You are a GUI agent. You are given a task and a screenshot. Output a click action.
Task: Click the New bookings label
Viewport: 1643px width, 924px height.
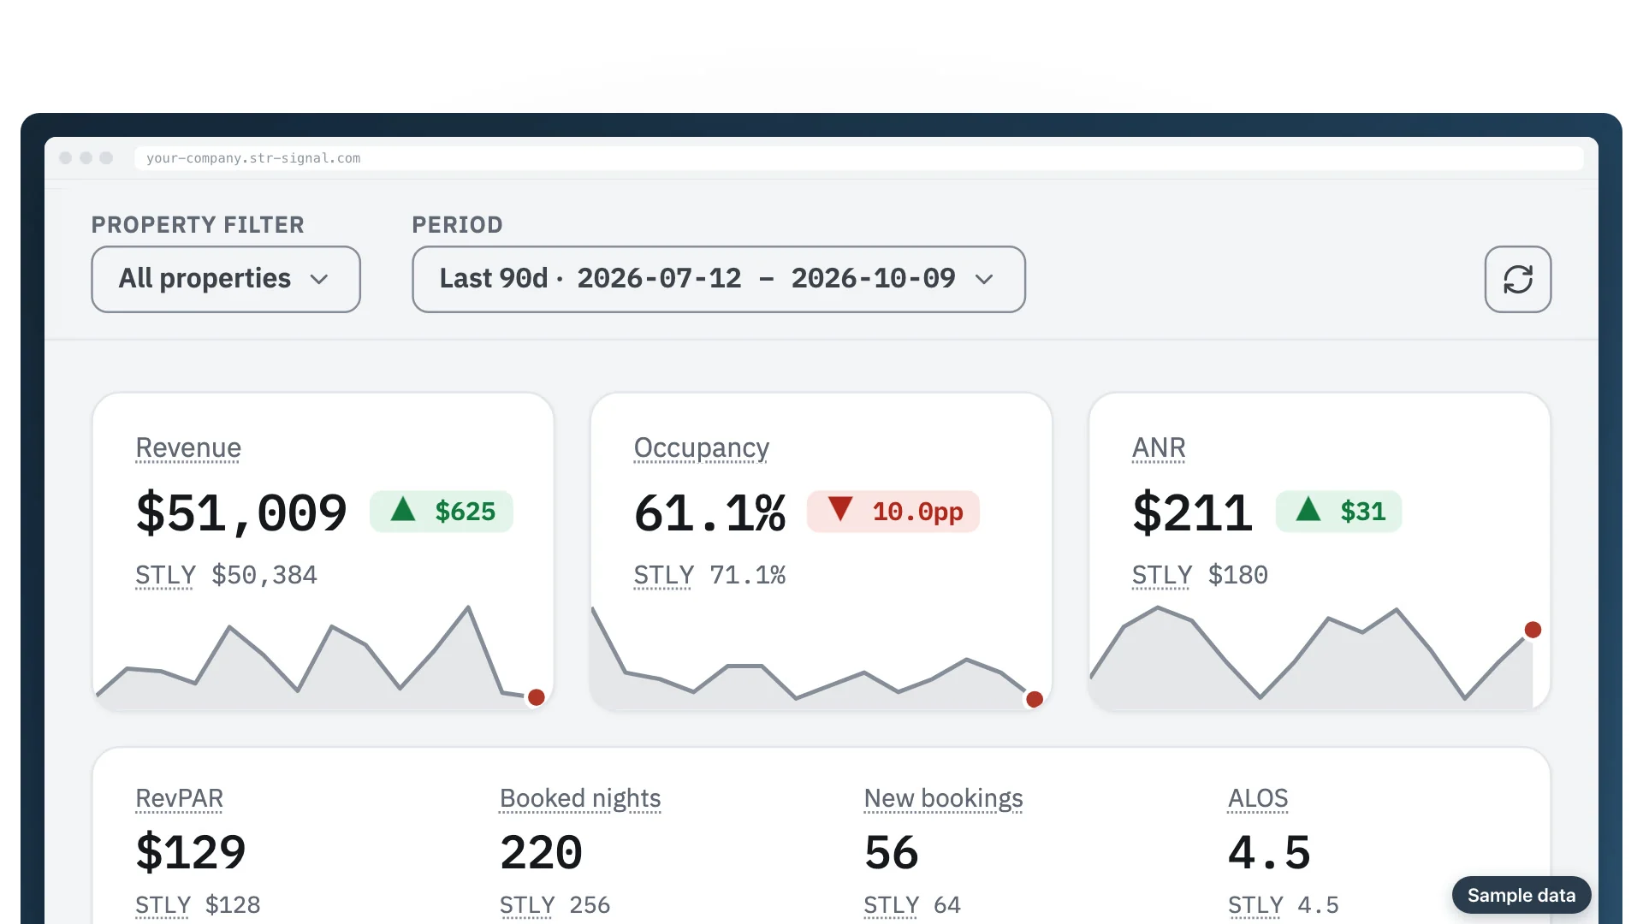coord(943,798)
